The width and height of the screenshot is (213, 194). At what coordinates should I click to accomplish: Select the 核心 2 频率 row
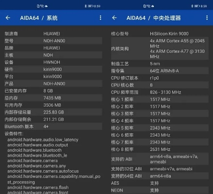(x=160, y=107)
